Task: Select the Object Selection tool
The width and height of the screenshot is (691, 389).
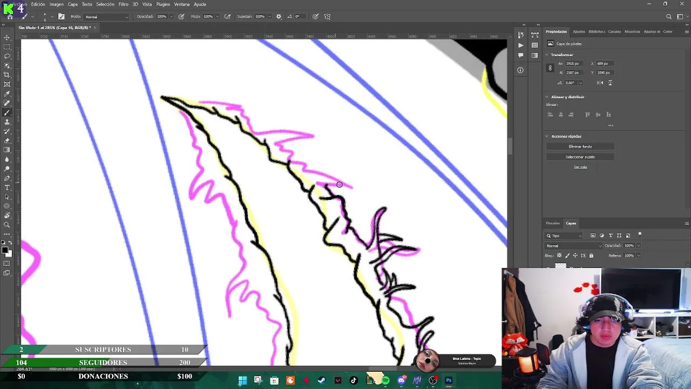Action: tap(7, 65)
